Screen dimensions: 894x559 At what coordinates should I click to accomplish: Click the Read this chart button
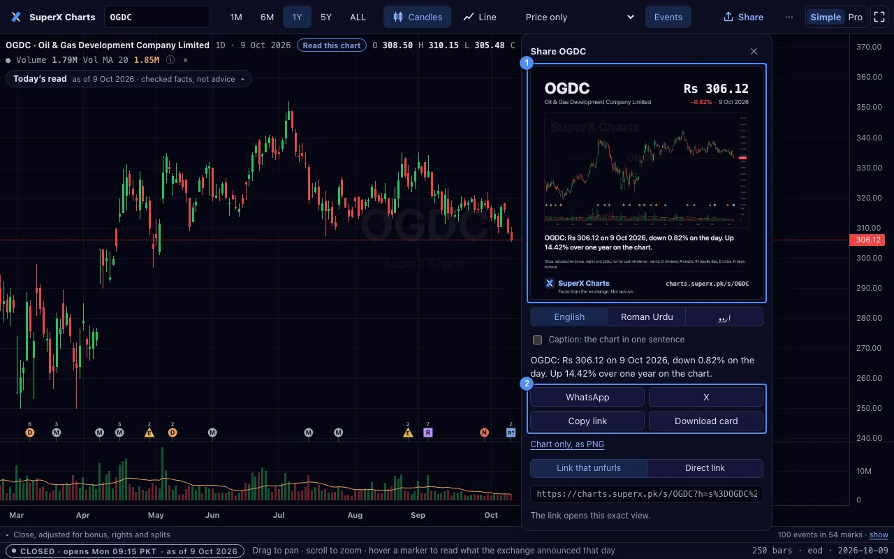point(332,45)
